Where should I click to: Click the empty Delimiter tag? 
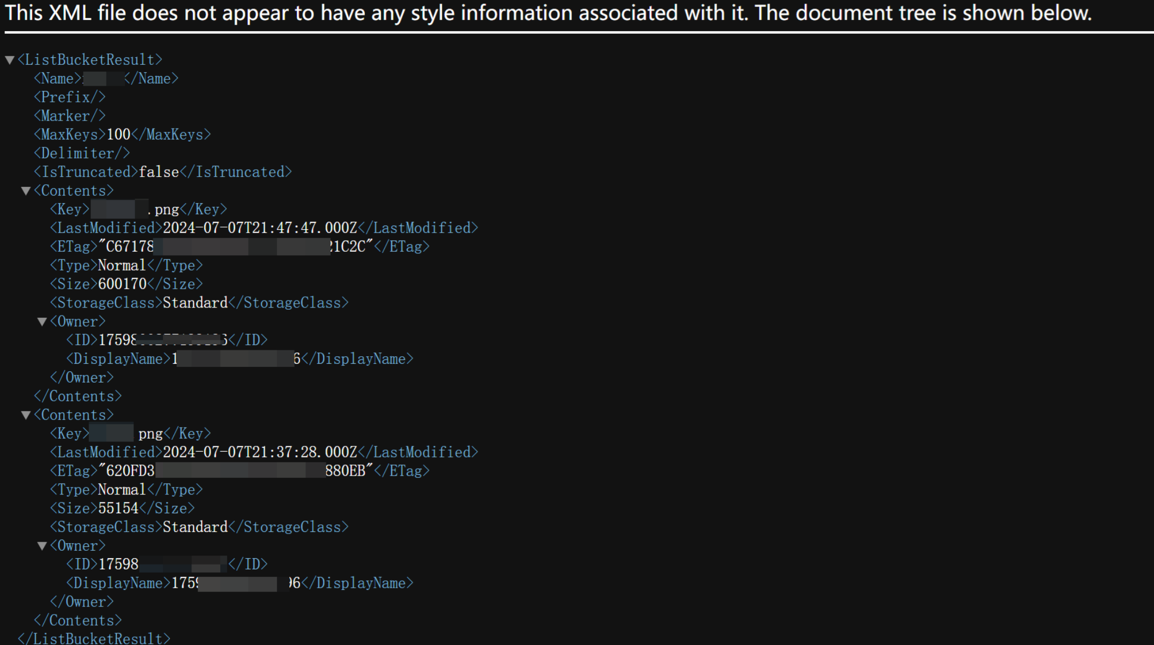tap(81, 154)
